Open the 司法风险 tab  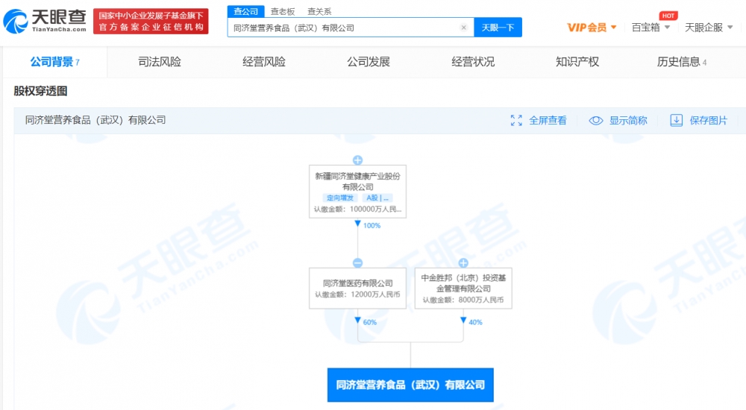[x=160, y=62]
